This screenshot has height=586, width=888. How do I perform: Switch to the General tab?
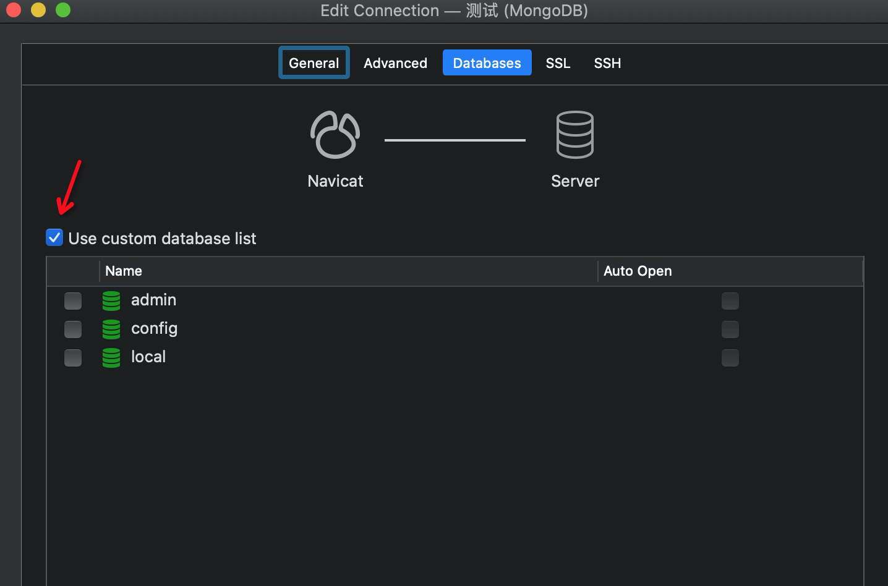(314, 62)
